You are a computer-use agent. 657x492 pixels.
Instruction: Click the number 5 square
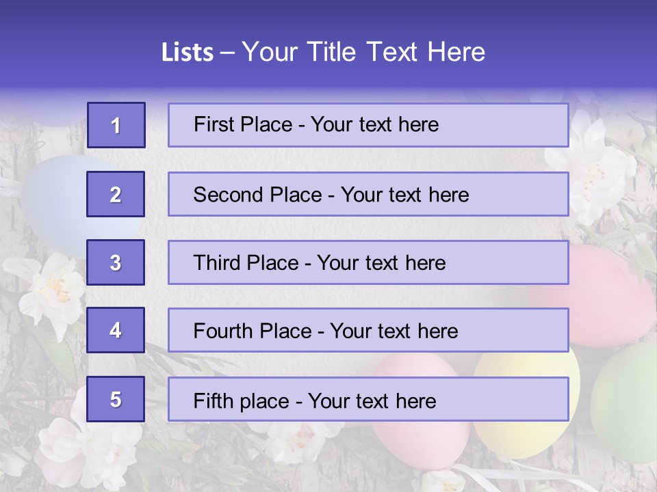point(116,399)
